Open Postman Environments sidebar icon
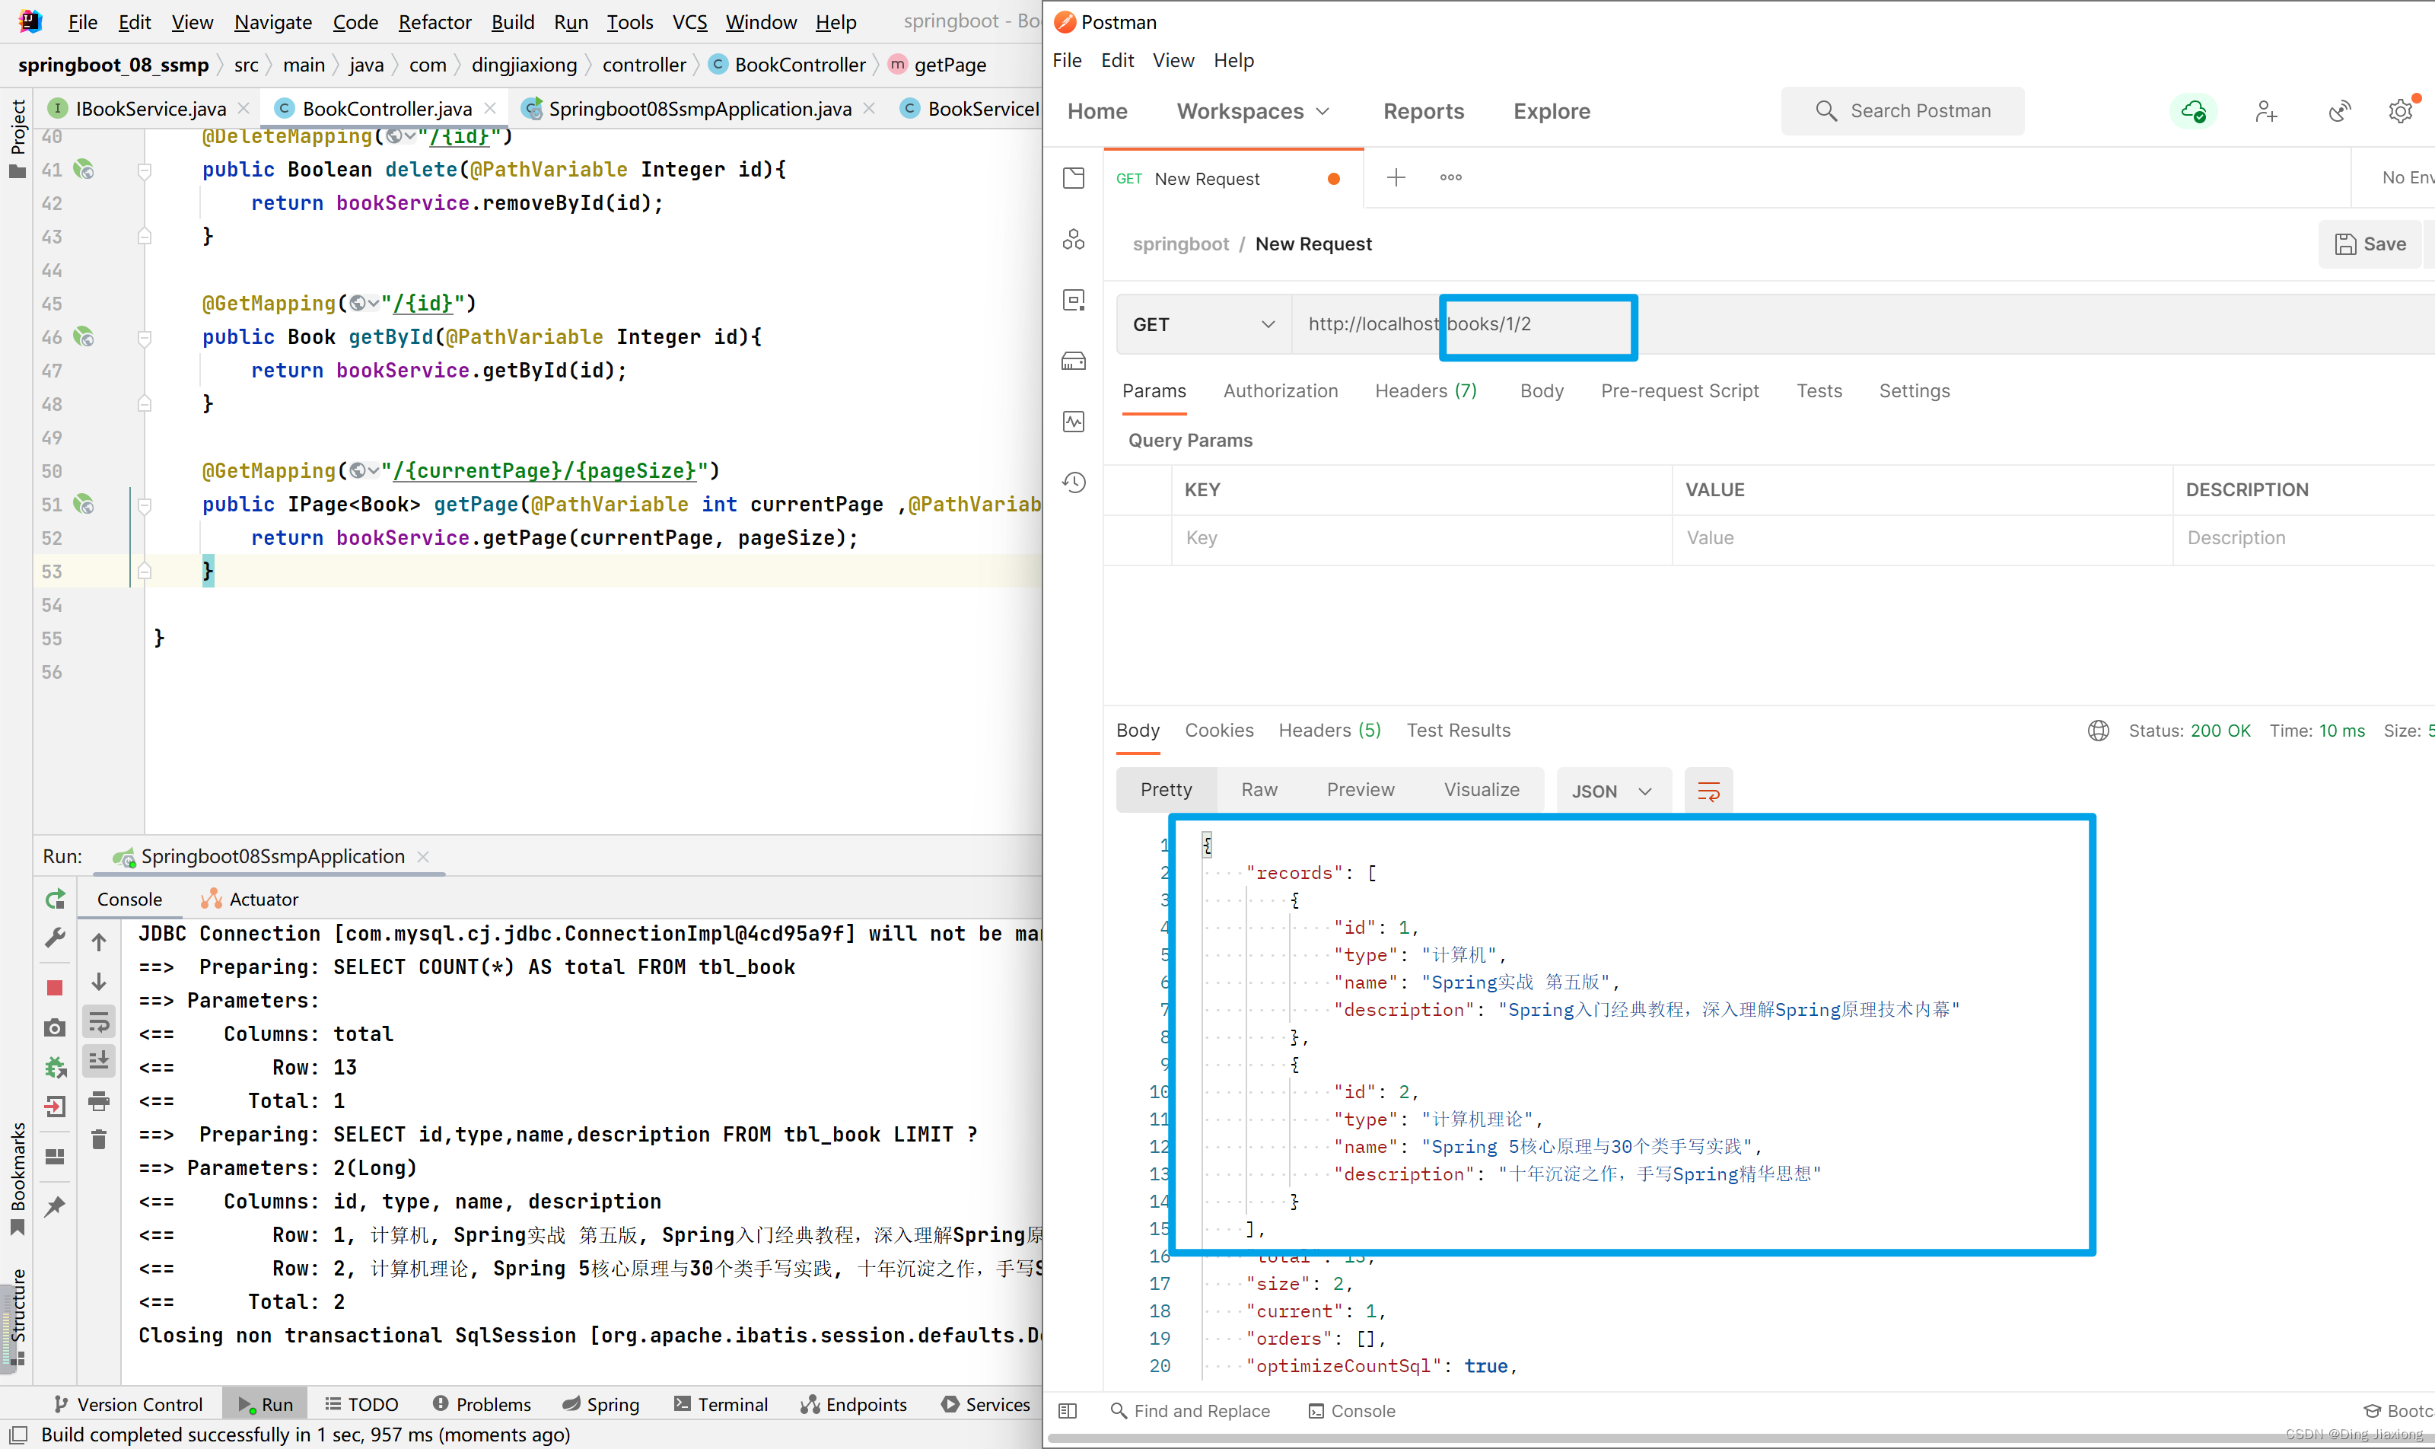Viewport: 2435px width, 1449px height. (1073, 300)
